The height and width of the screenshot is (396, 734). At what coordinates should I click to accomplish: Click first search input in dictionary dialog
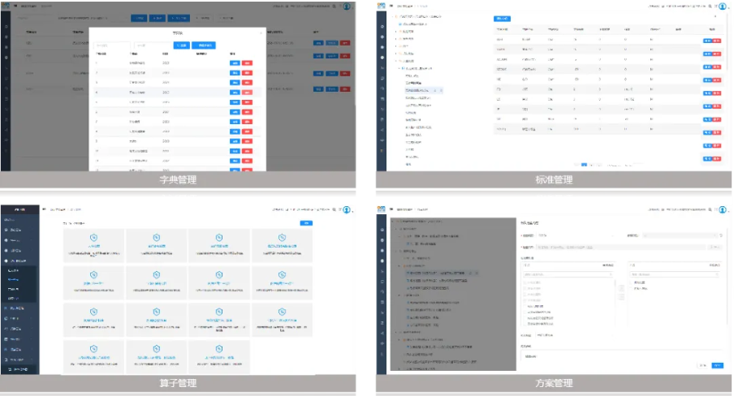click(x=110, y=45)
